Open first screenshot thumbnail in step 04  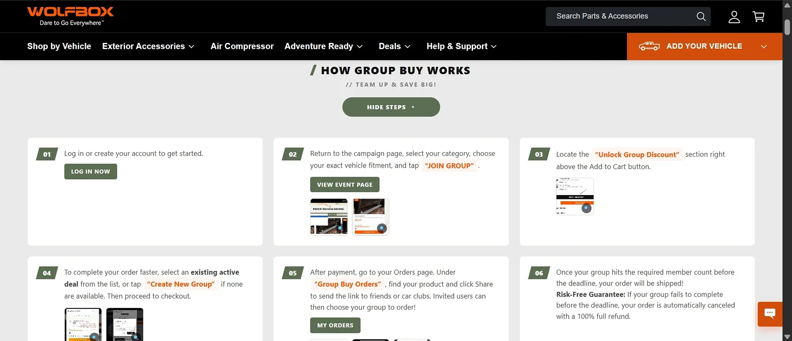pos(83,324)
